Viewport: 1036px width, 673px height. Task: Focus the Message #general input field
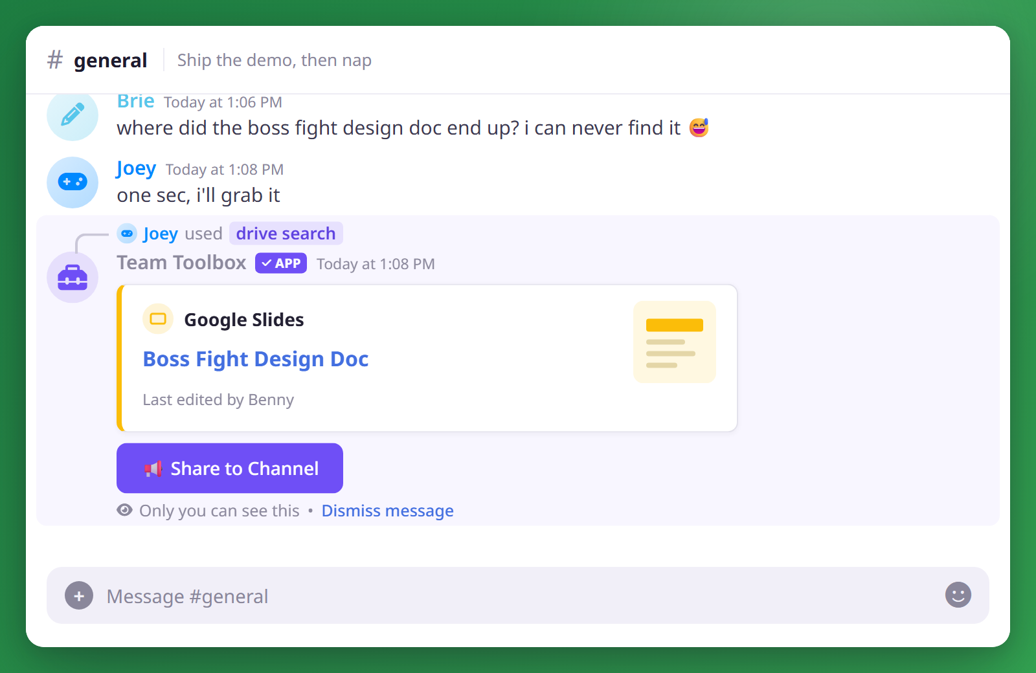(518, 595)
